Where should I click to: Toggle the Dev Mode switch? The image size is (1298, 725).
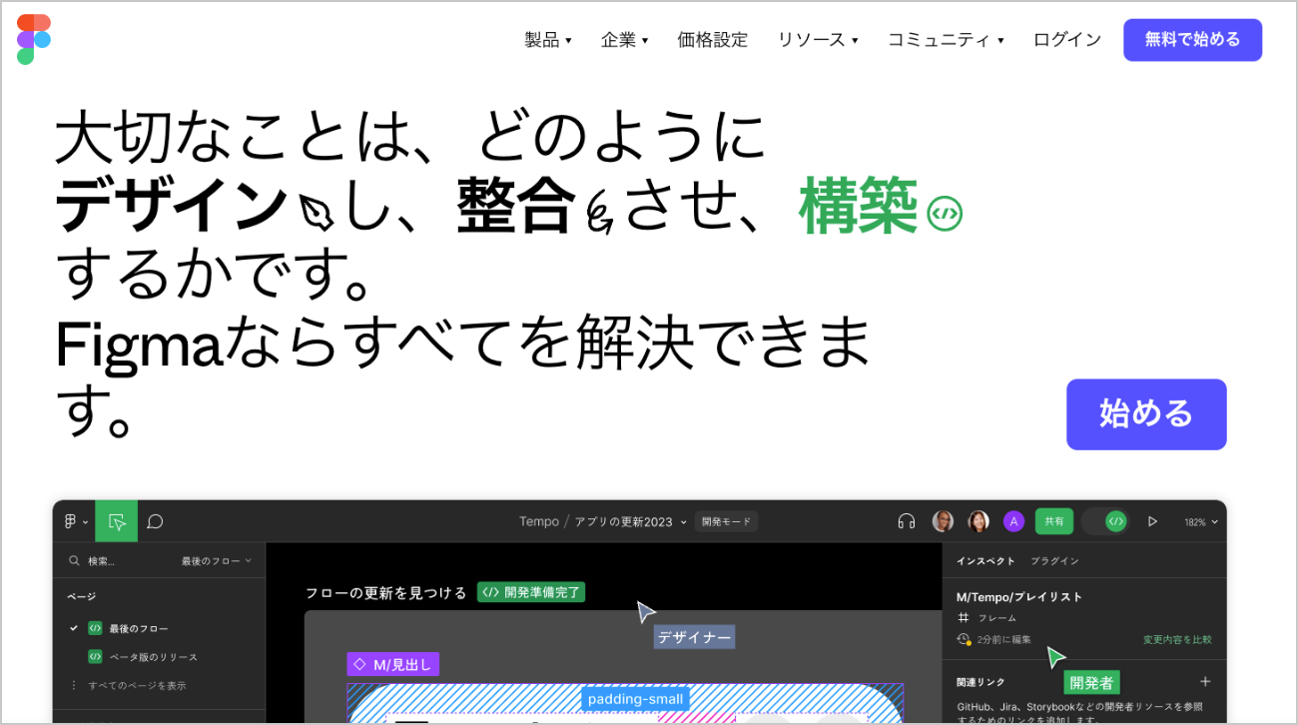1105,521
